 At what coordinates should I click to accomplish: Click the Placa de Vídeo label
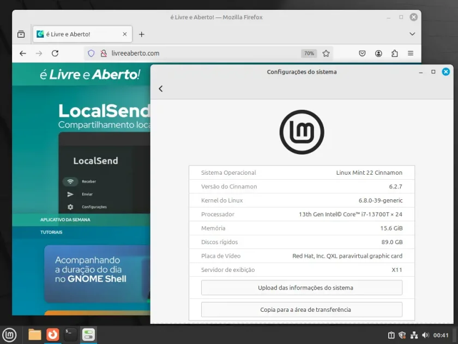pyautogui.click(x=221, y=256)
